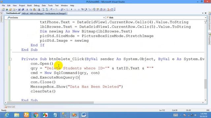
Task: Click the Copy toolbar icon
Action: point(31,10)
